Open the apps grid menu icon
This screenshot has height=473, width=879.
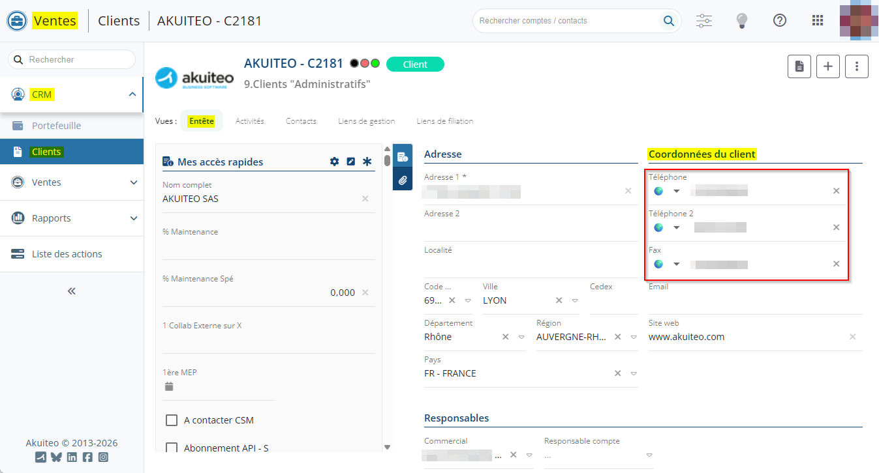click(817, 20)
